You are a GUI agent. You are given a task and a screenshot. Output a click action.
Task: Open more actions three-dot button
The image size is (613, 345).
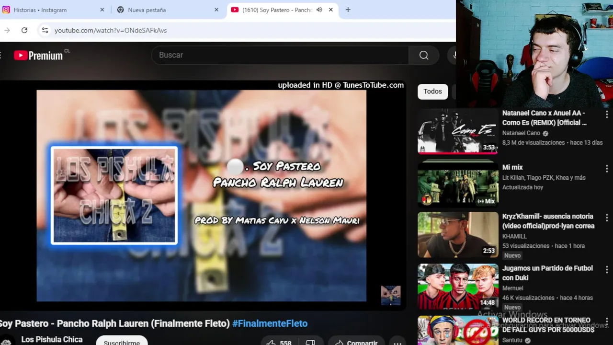[x=397, y=342]
